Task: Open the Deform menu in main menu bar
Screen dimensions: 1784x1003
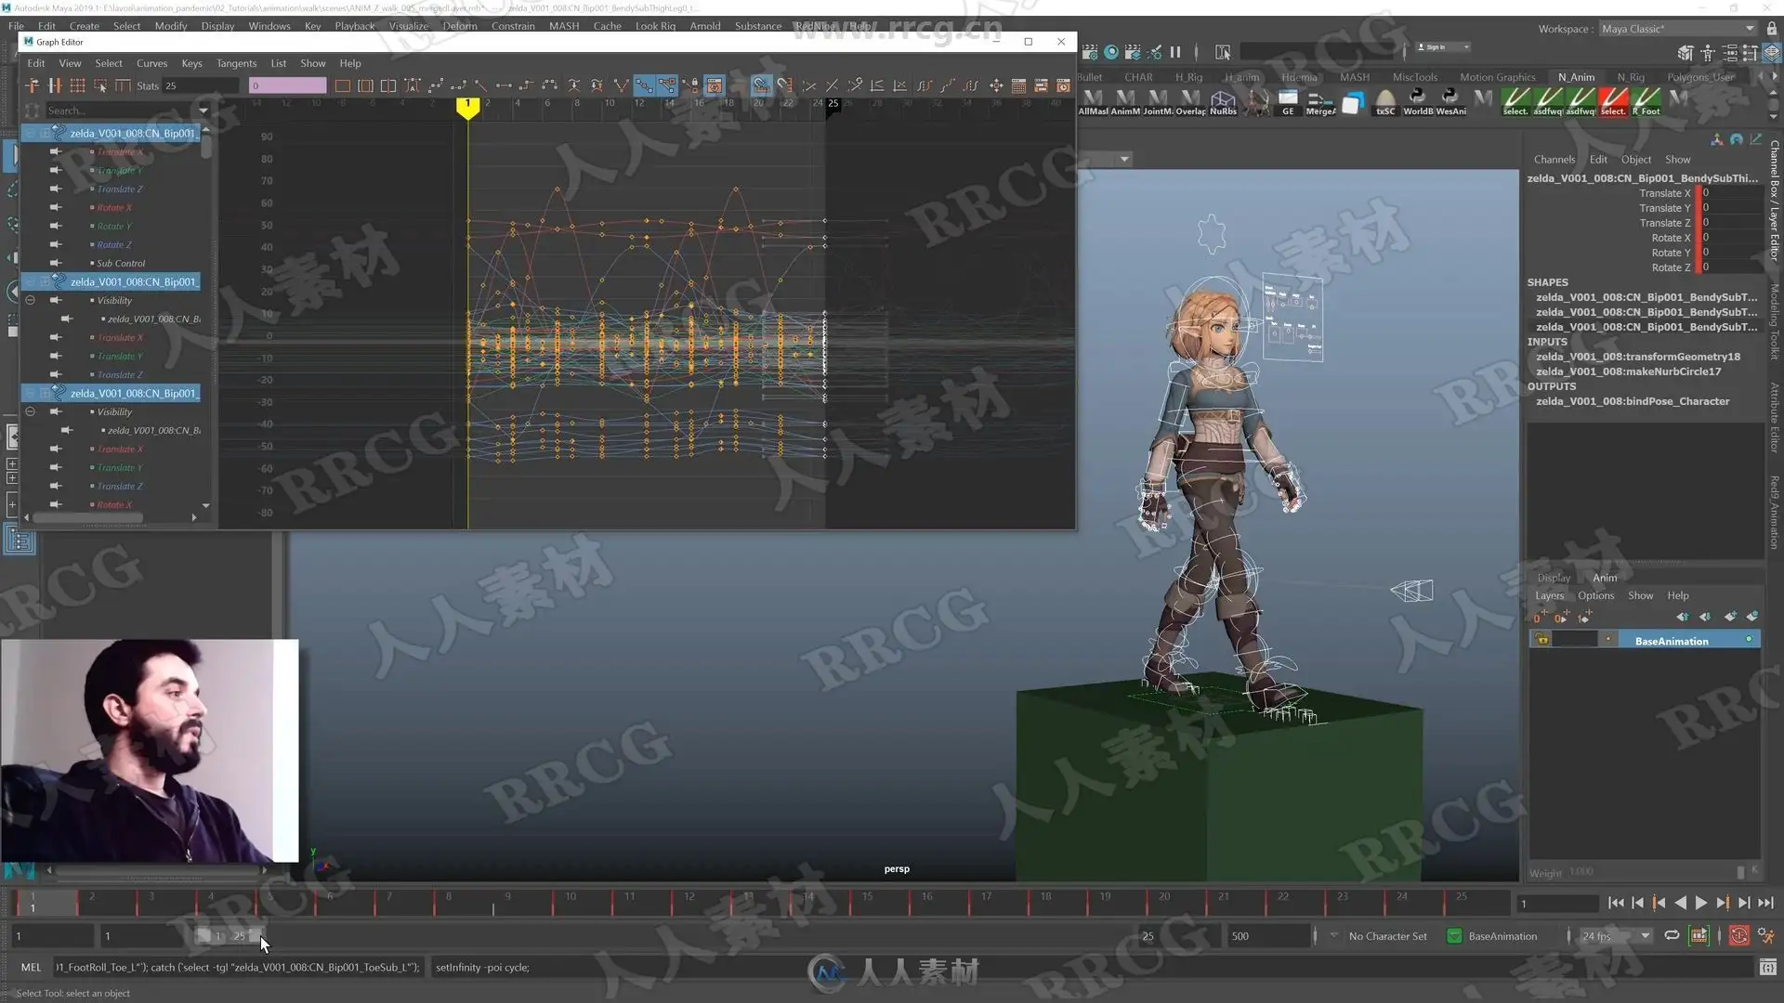Action: coord(460,26)
